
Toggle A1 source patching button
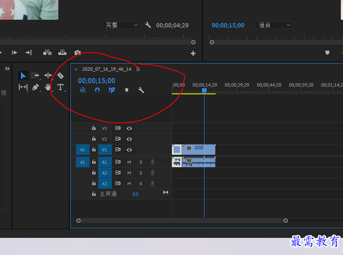click(x=83, y=162)
